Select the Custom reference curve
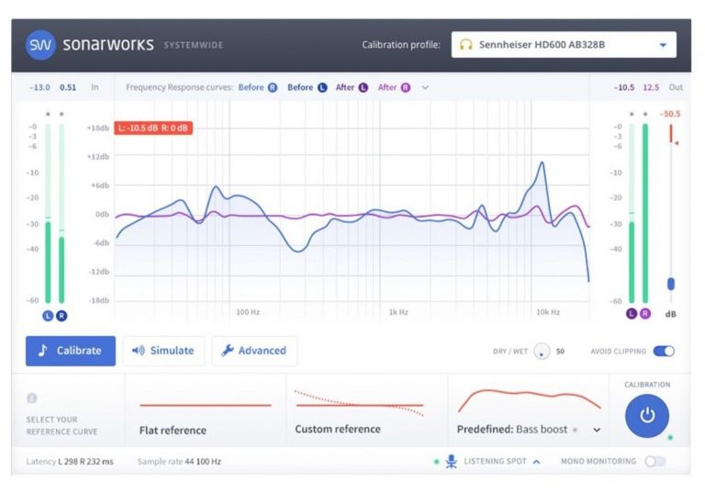705x493 pixels. click(x=366, y=412)
